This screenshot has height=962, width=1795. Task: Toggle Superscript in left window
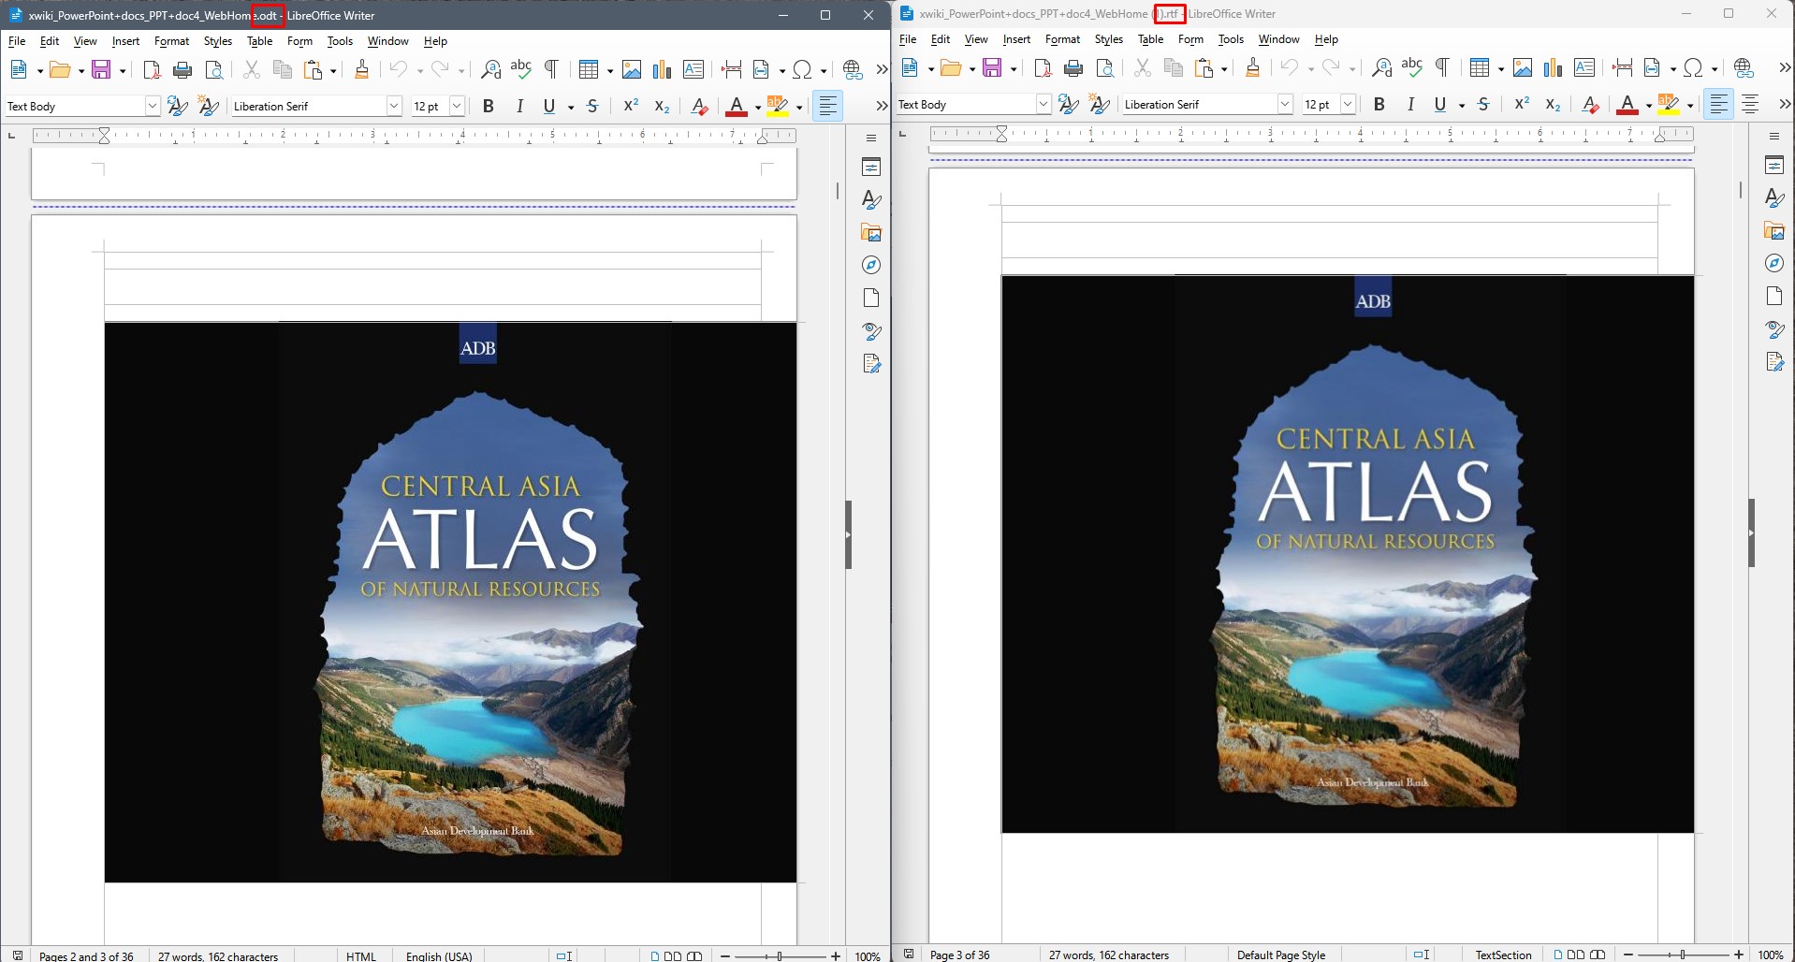click(x=632, y=107)
